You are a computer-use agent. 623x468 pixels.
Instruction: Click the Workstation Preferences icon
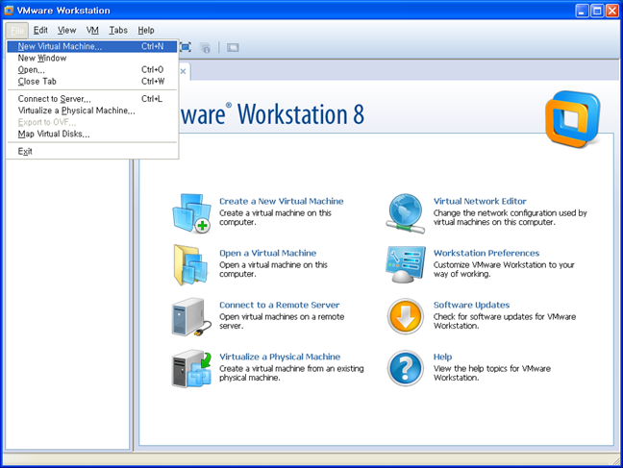[x=406, y=264]
